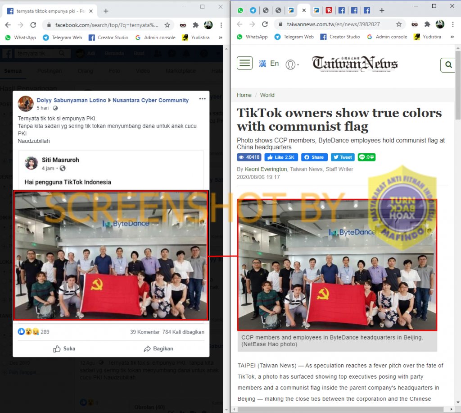Click the taiwannews.com.tw address bar
The height and width of the screenshot is (413, 461).
coord(334,24)
